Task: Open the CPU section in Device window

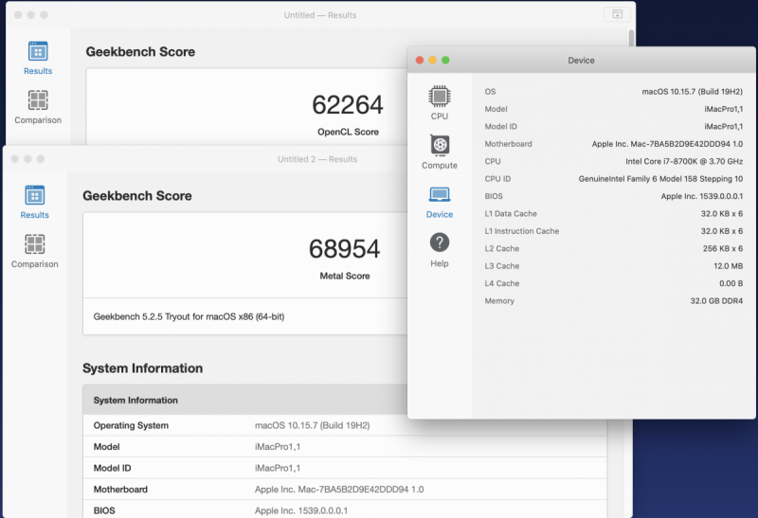Action: coord(439,102)
